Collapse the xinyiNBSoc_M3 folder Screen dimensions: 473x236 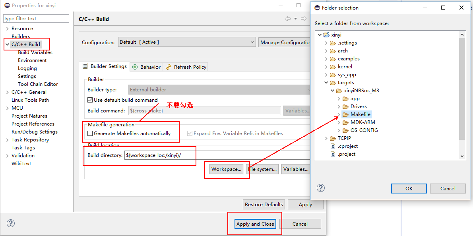point(333,91)
